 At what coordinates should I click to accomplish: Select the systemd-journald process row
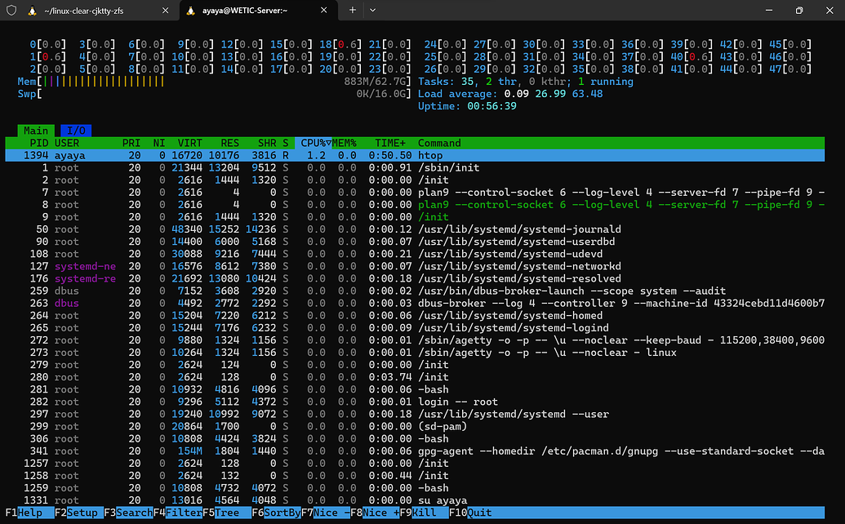415,229
